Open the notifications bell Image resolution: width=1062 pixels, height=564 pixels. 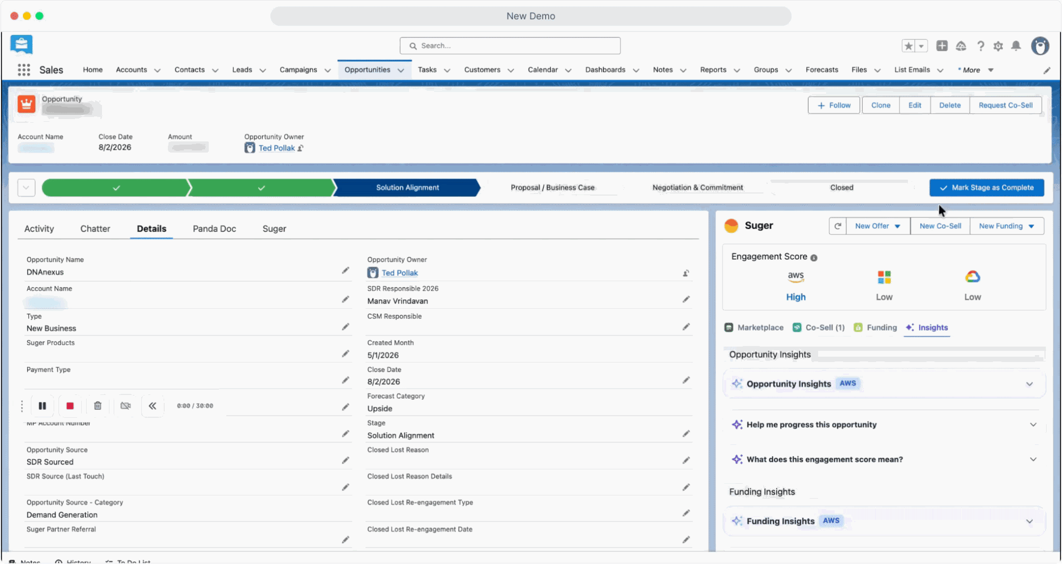click(x=1016, y=46)
